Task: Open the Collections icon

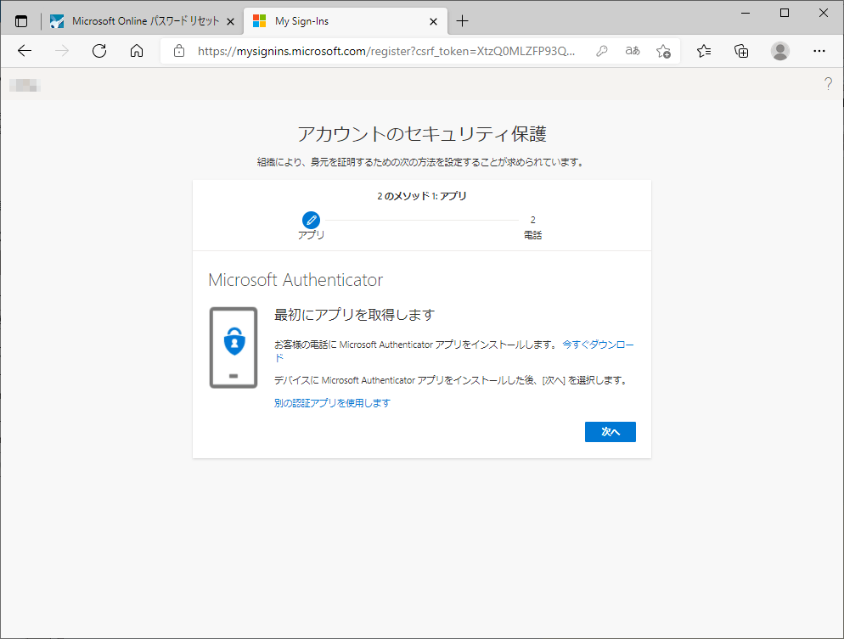Action: click(741, 51)
